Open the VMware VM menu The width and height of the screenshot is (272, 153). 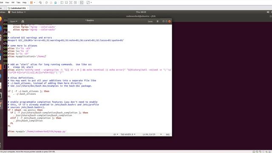click(13, 3)
